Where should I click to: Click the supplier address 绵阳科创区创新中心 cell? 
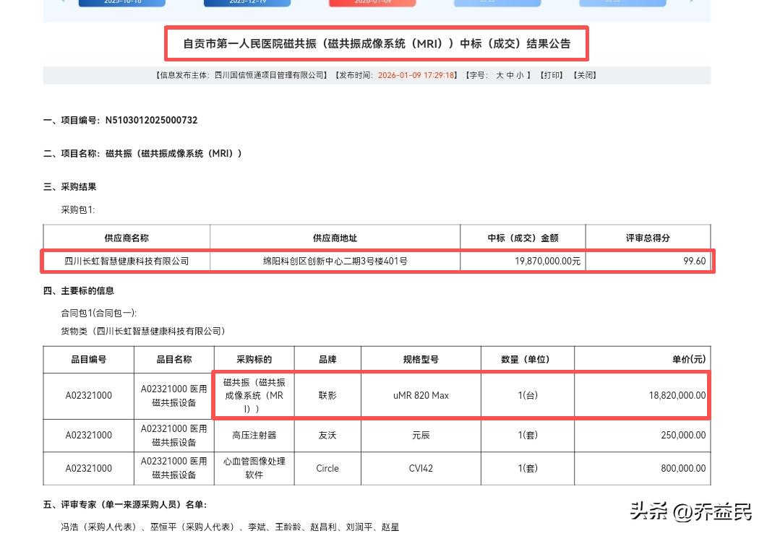[x=335, y=261]
